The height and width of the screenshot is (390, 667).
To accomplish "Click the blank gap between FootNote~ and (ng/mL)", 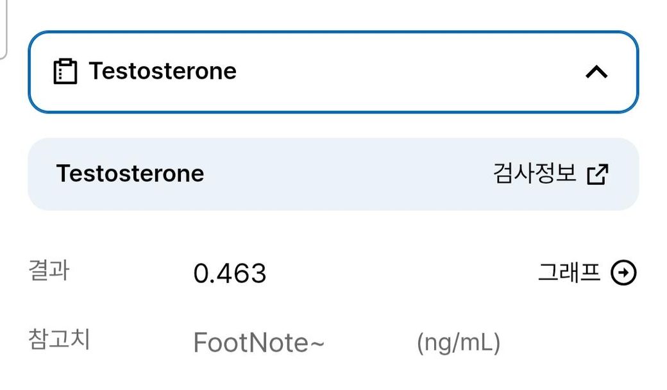I will point(371,343).
